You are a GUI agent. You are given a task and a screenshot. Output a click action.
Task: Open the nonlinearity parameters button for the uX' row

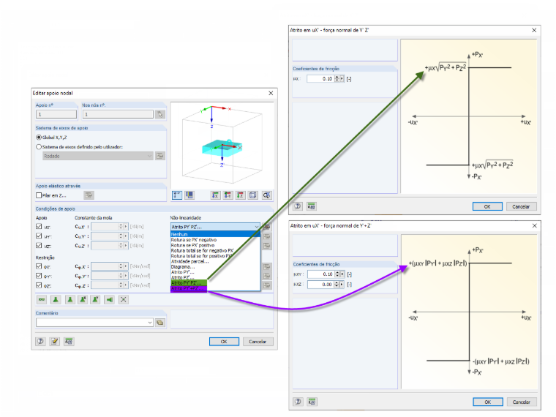click(x=267, y=227)
